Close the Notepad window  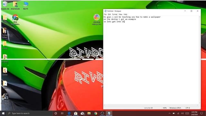[x=197, y=11]
